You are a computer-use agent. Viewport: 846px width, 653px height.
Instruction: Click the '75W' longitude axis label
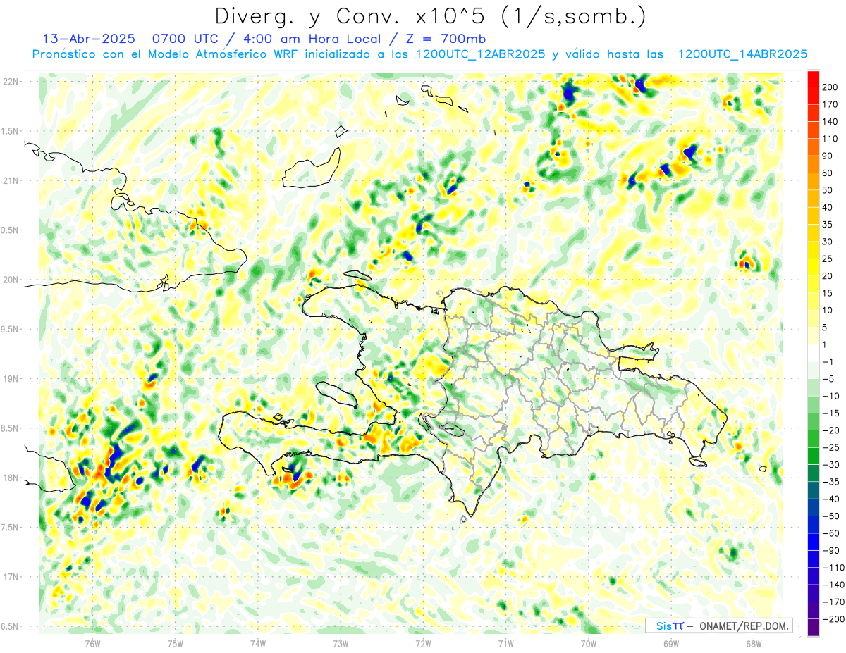click(x=176, y=643)
